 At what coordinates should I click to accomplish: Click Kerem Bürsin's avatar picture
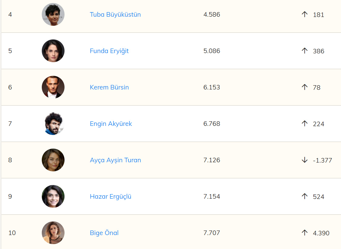coord(53,87)
